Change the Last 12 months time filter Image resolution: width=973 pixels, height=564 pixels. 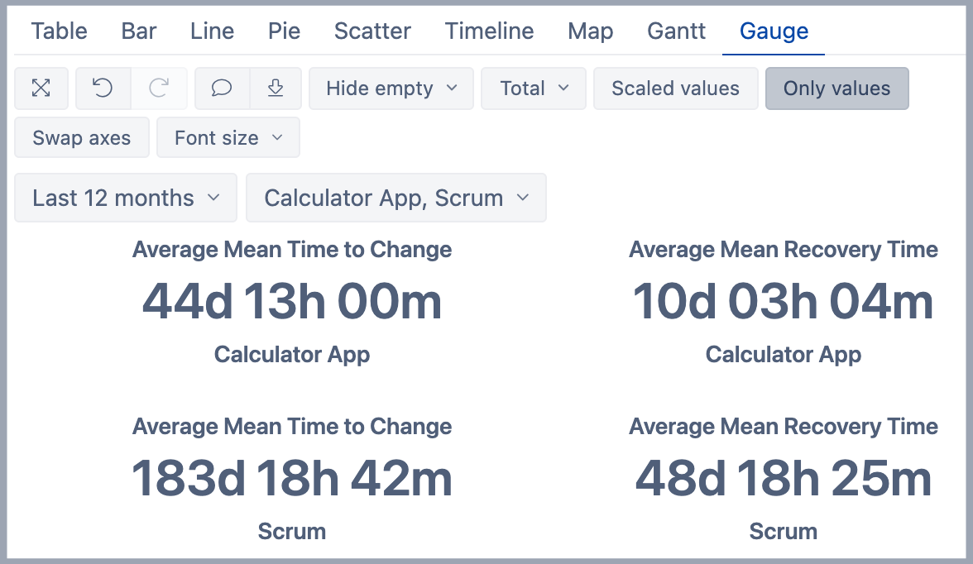[126, 198]
